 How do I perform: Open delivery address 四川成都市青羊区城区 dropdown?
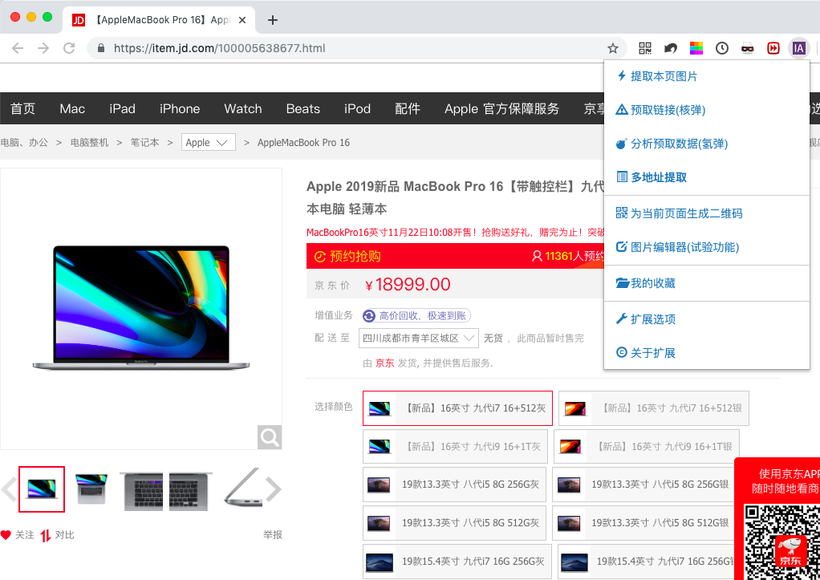[418, 339]
